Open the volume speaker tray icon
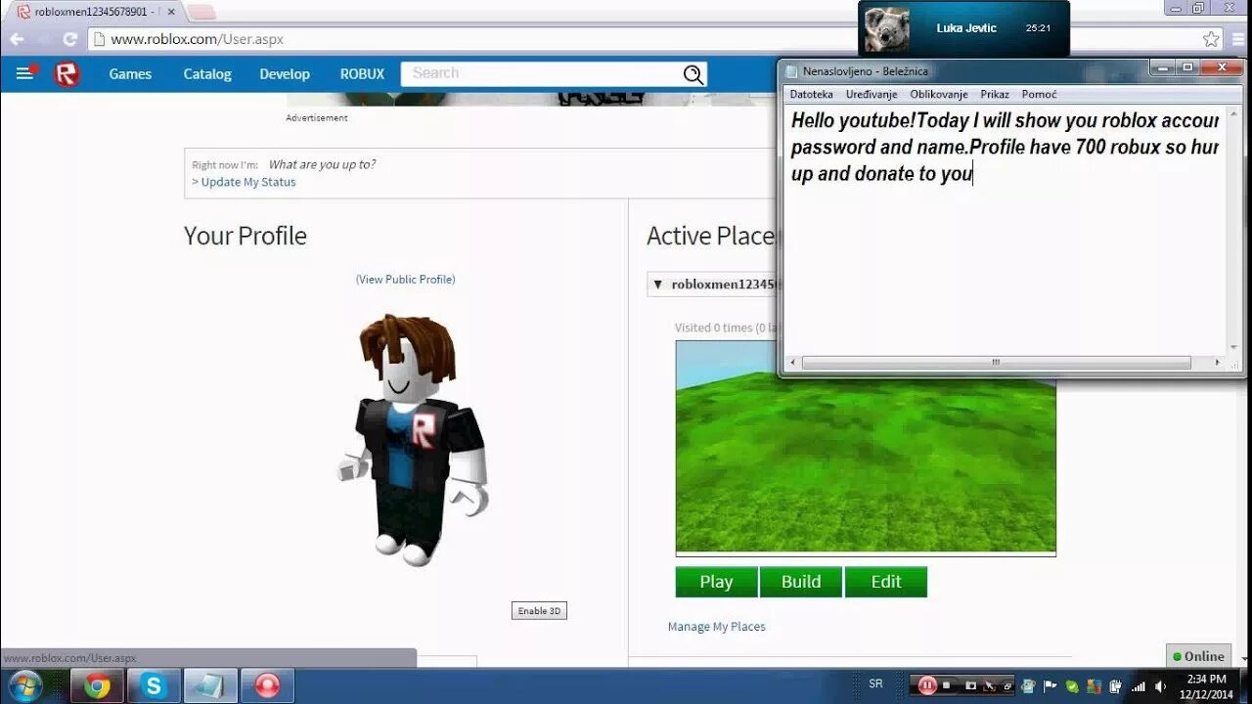Viewport: 1252px width, 704px height. pos(1160,685)
